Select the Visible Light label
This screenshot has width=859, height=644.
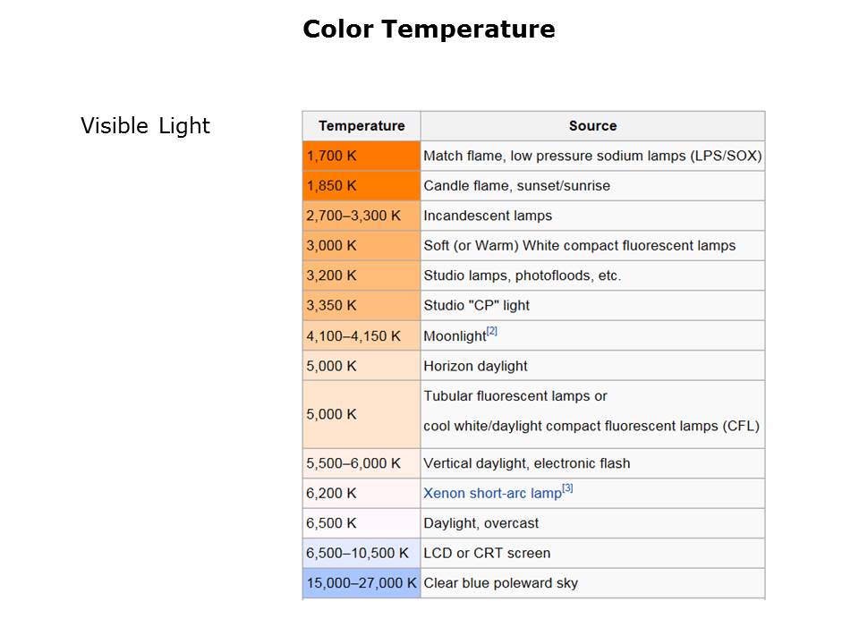tap(145, 126)
